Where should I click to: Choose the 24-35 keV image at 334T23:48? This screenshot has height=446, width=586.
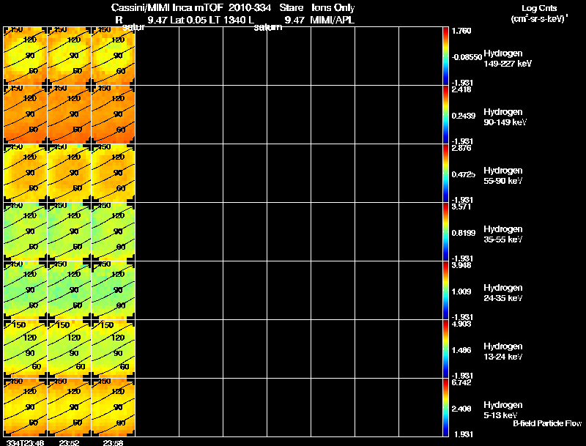[26, 290]
